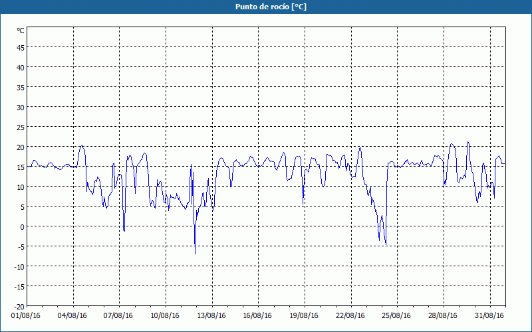Click date label 19/08/16
Viewport: 532px width, 332px height.
[x=304, y=316]
